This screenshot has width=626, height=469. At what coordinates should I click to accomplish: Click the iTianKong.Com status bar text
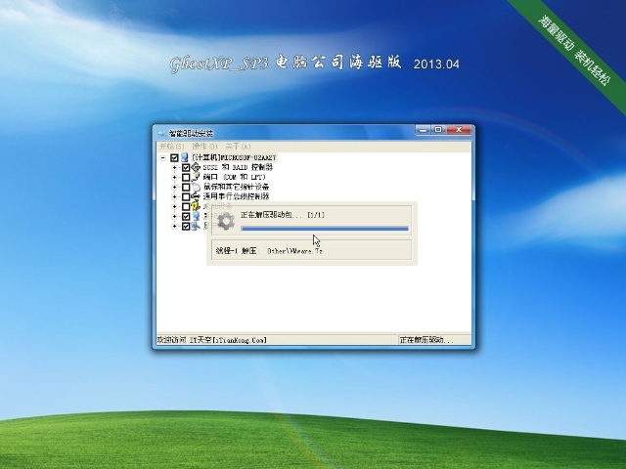(x=212, y=340)
